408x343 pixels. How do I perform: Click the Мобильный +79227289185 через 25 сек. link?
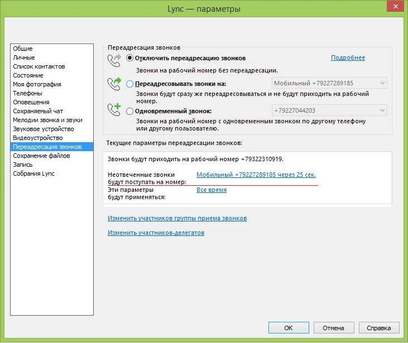click(x=256, y=175)
